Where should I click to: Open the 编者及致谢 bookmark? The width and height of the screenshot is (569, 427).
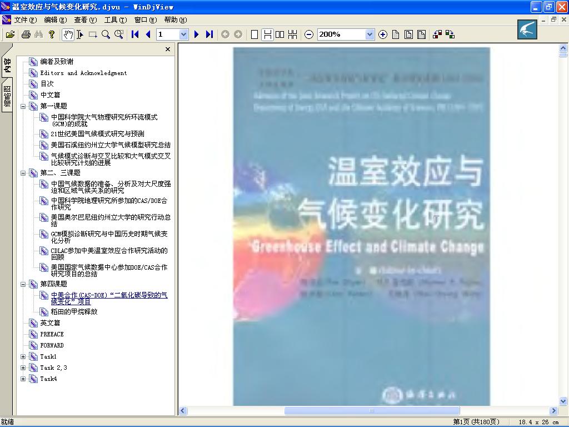(x=57, y=62)
